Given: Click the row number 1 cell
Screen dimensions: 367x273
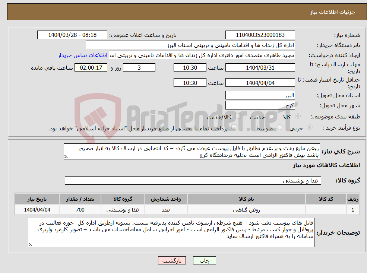Looking at the screenshot, I should click(353, 210).
